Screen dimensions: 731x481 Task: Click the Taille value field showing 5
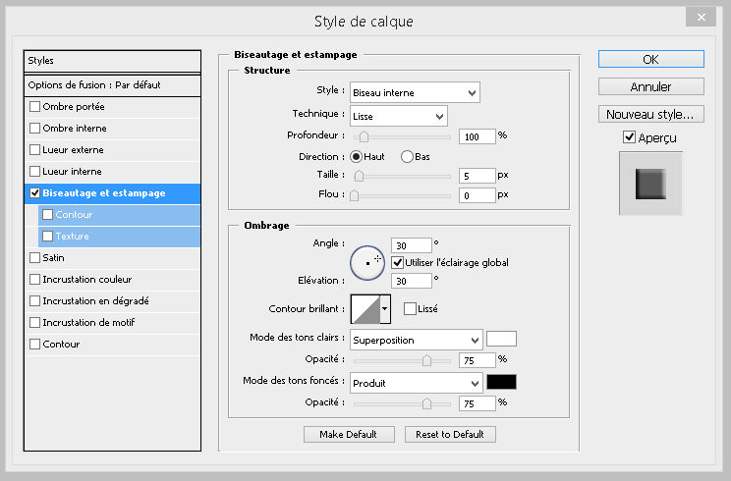click(x=477, y=176)
